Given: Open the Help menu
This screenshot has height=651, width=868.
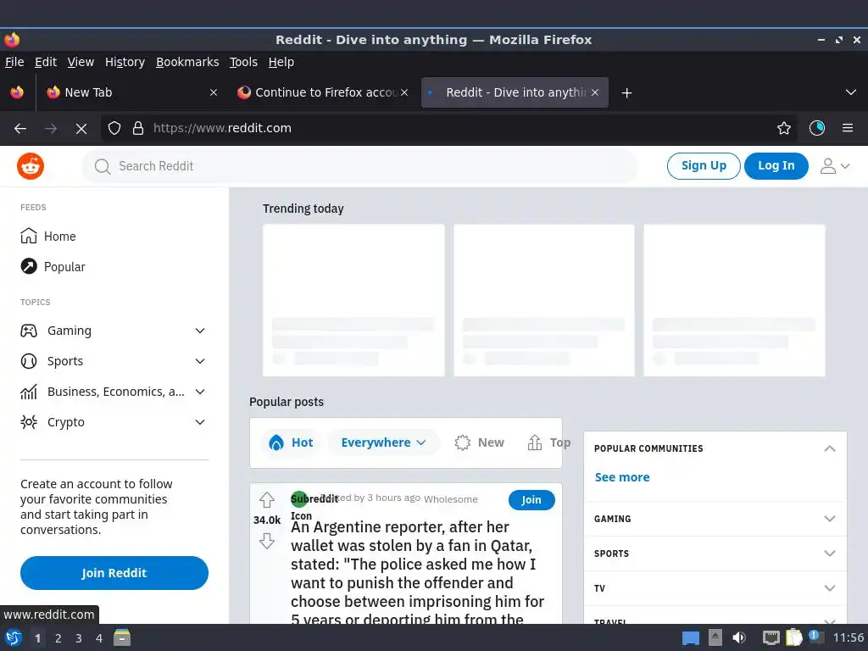Looking at the screenshot, I should (x=281, y=62).
